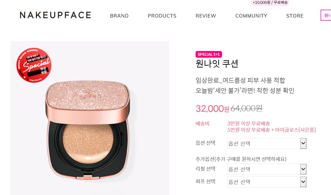The height and width of the screenshot is (195, 331).
Task: Open the STORE menu
Action: click(295, 16)
